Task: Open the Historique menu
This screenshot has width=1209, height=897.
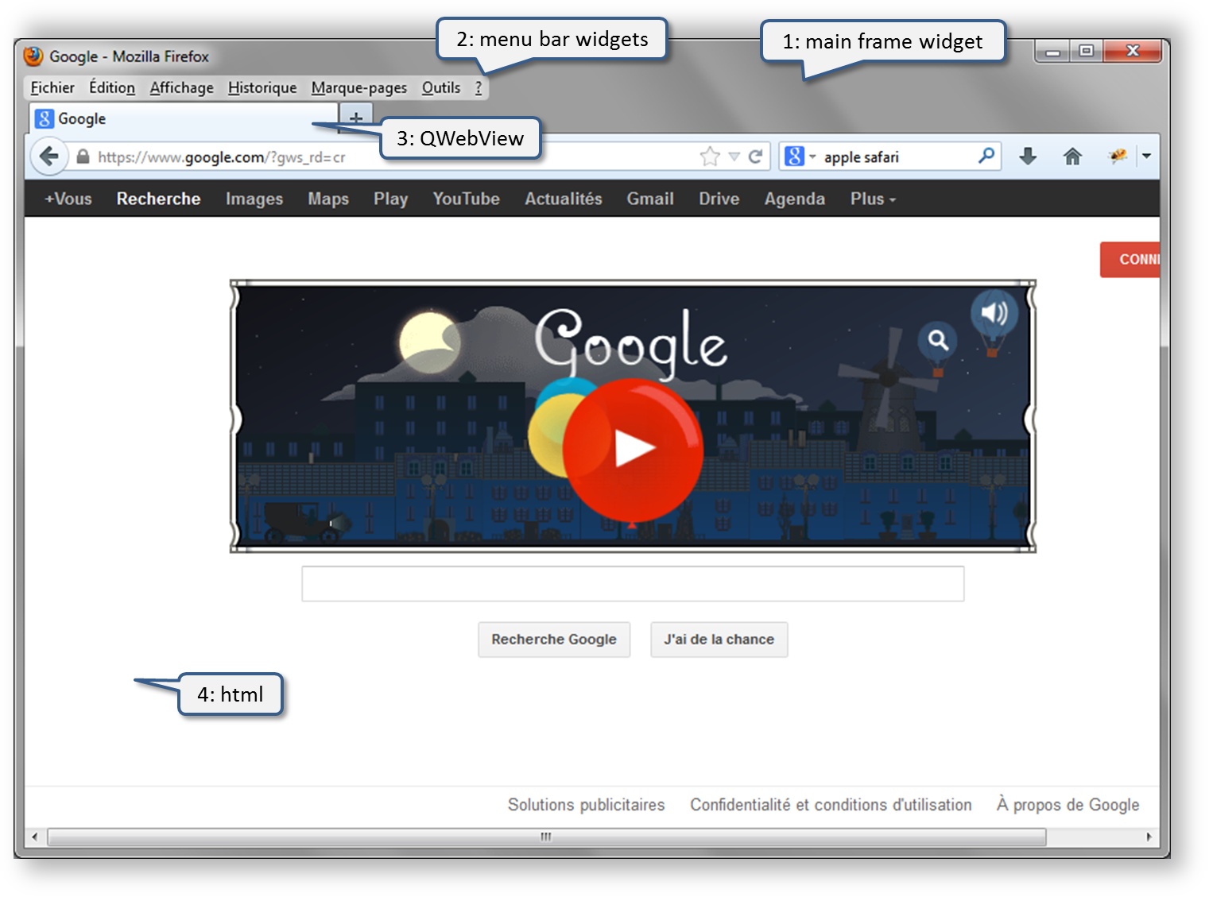Action: (x=262, y=87)
